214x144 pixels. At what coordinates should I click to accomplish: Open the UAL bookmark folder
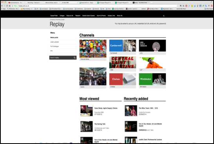(102, 9)
